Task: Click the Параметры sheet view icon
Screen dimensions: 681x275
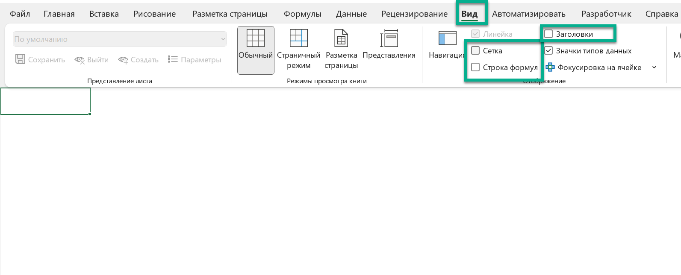Action: [173, 59]
